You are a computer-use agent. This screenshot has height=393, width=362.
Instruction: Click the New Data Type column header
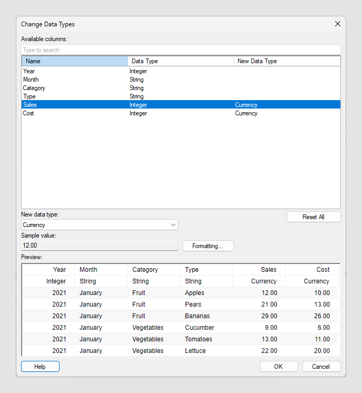click(286, 61)
